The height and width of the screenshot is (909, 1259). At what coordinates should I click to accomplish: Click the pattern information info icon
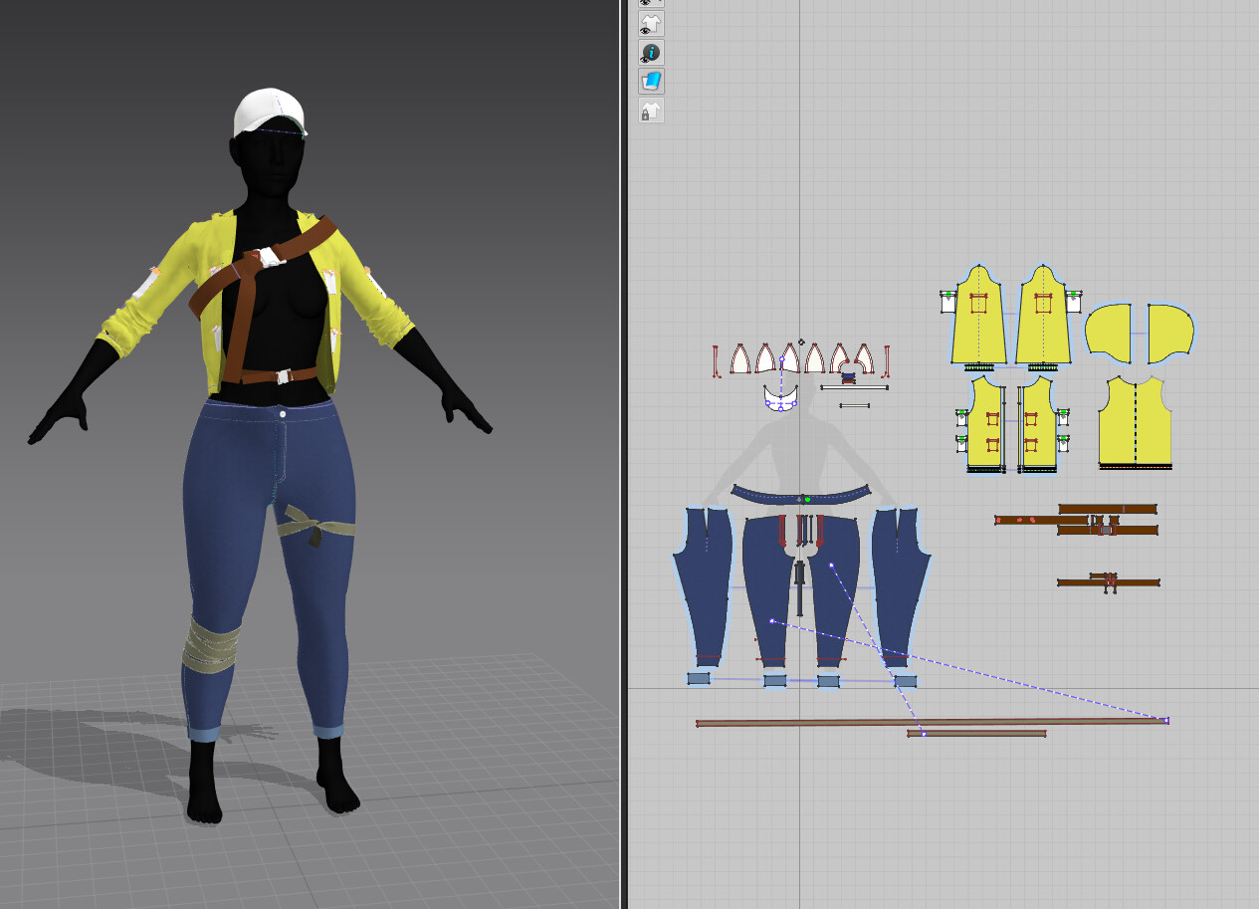(x=653, y=50)
